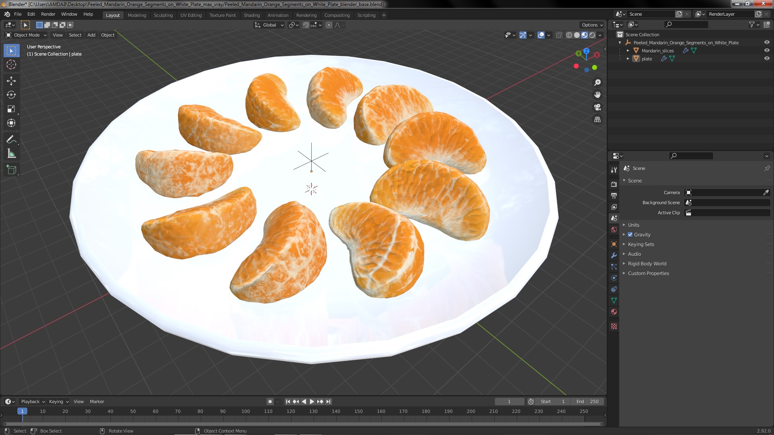The image size is (774, 435).
Task: Open Material properties tab
Action: click(x=614, y=312)
